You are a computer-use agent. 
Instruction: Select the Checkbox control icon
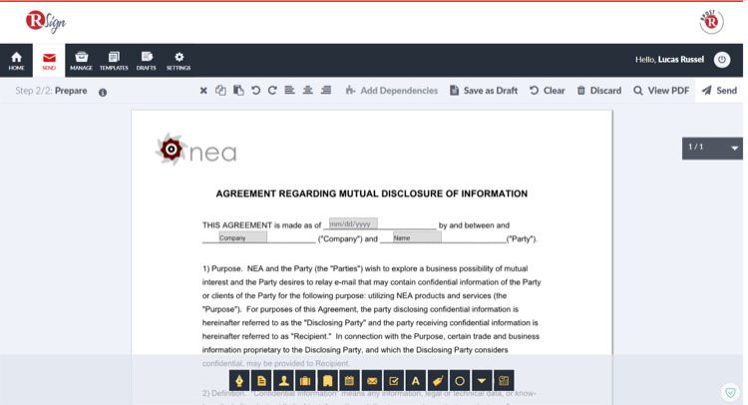click(394, 381)
